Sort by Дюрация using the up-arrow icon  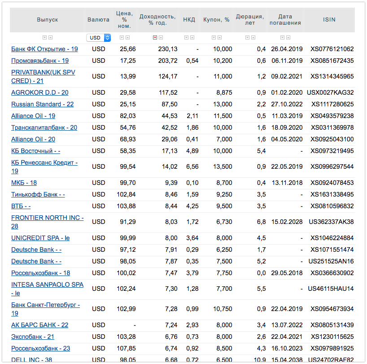253,37
